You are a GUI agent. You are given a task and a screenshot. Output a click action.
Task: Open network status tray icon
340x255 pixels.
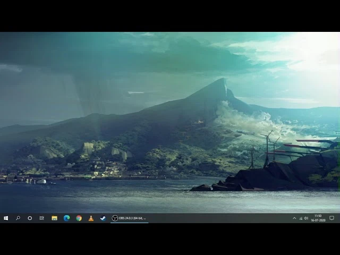301,218
